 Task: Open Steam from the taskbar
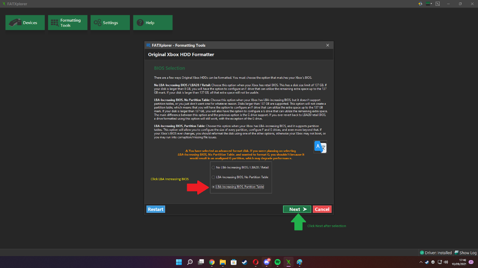click(245, 262)
